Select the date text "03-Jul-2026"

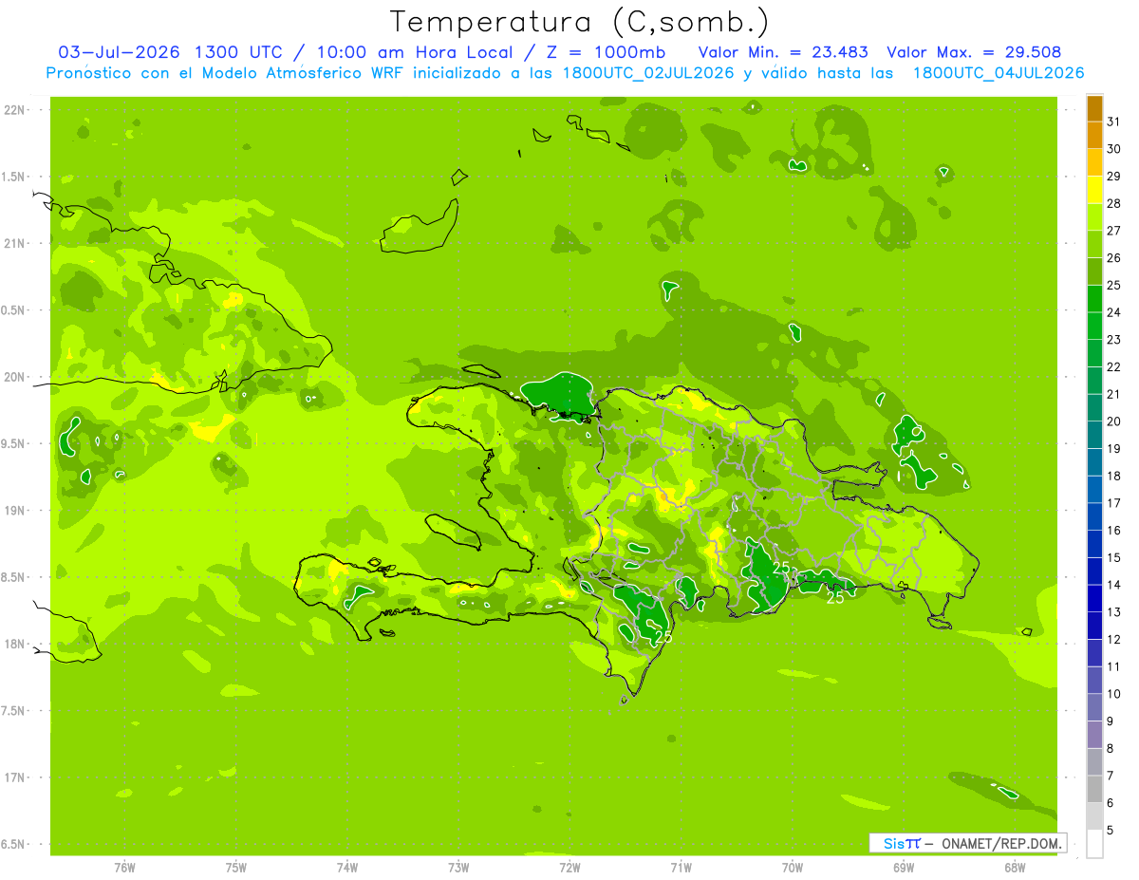coord(121,52)
